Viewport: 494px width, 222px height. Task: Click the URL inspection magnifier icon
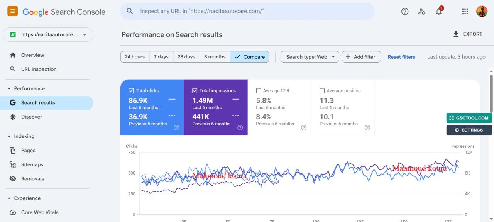[13, 69]
